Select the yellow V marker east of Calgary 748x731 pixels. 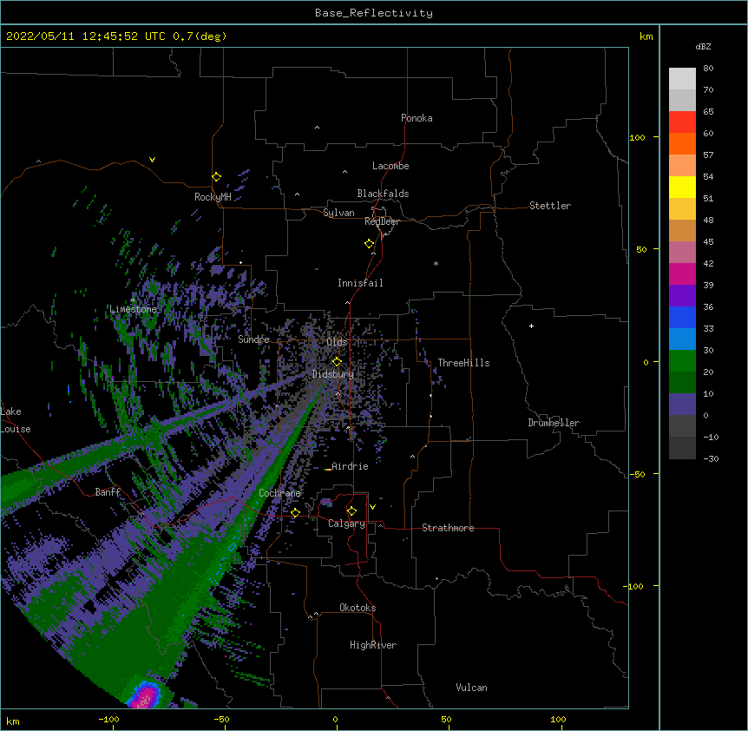click(372, 507)
